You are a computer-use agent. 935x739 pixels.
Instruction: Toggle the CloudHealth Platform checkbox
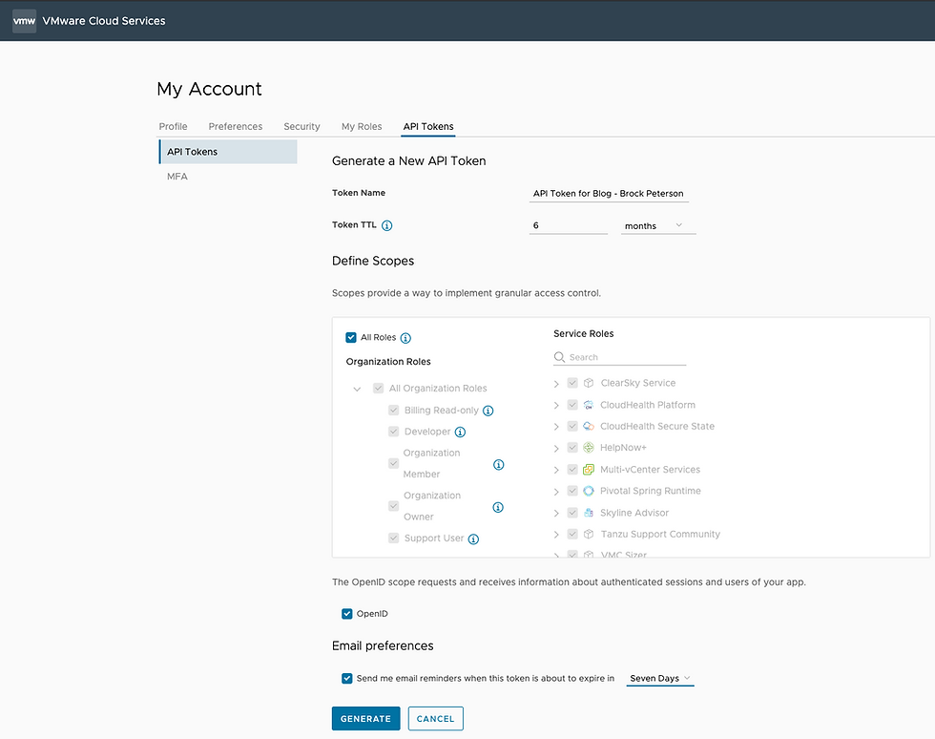click(x=572, y=405)
